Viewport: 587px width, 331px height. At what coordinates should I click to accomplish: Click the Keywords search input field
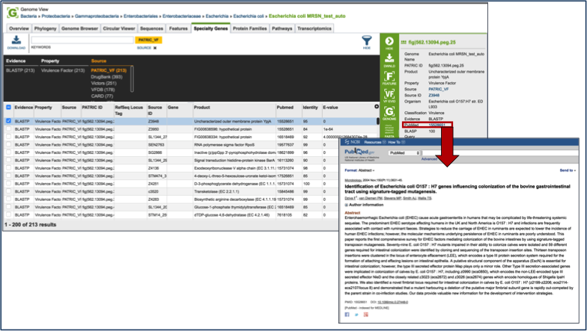[82, 40]
